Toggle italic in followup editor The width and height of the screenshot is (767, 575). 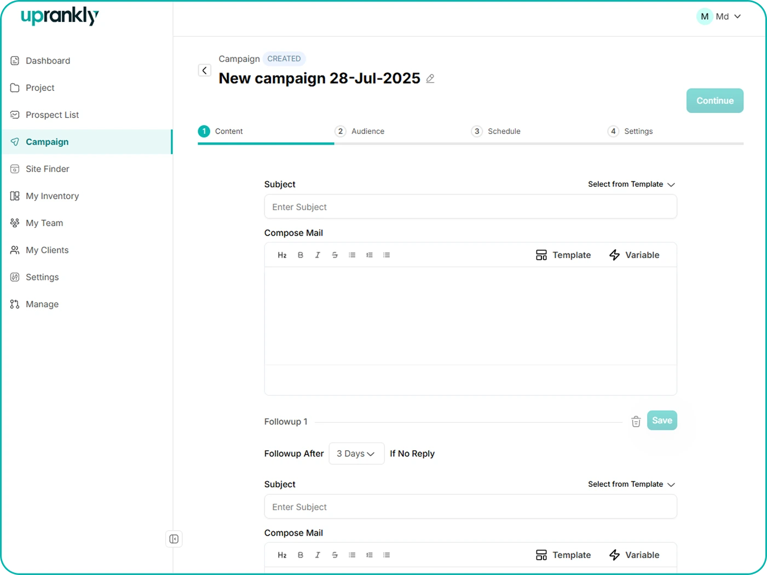pos(318,555)
